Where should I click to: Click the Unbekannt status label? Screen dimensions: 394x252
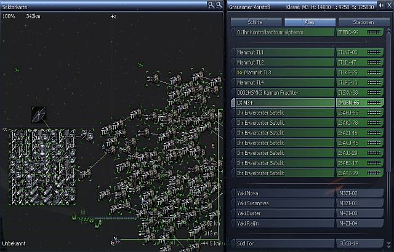point(14,243)
